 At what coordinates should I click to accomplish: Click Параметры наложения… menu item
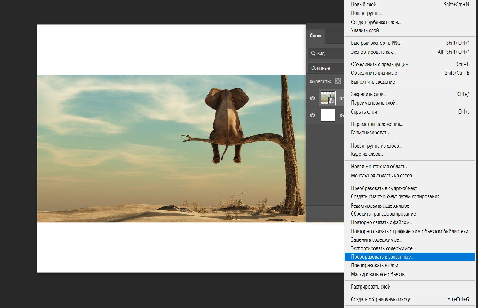click(x=377, y=124)
